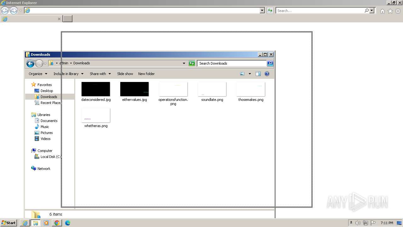The width and height of the screenshot is (403, 227).
Task: Click network status tray icon
Action: (366, 223)
